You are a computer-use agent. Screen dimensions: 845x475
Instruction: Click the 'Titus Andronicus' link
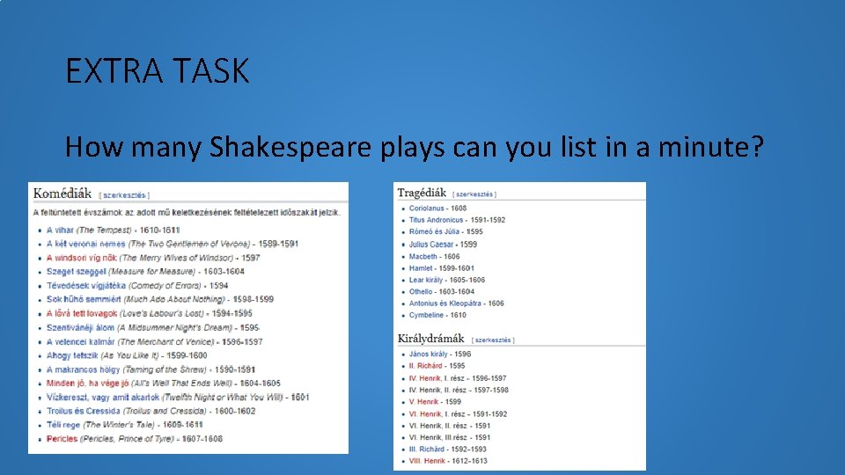[436, 220]
